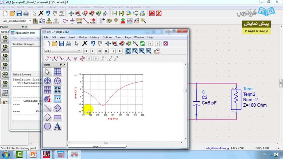Click the Tune parameters fork icon
Screen dimensions: 283x159
[x=116, y=21]
